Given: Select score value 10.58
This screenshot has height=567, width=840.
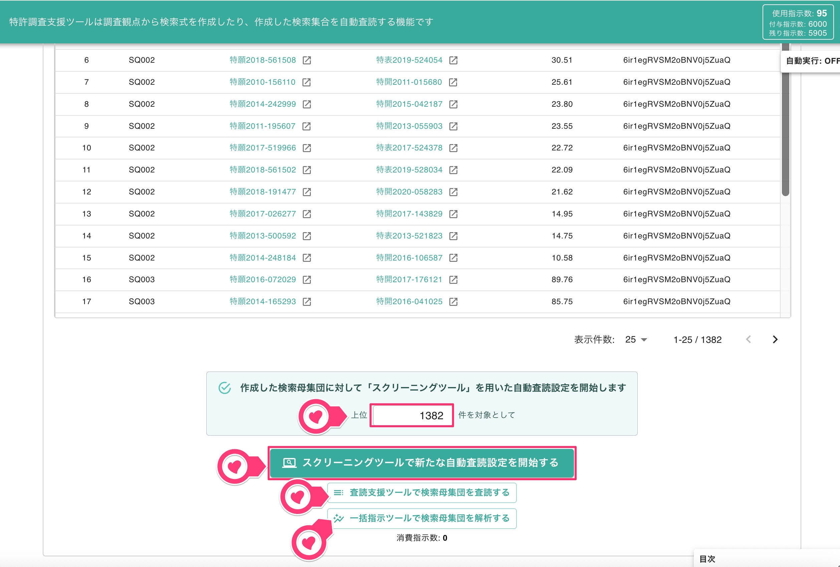Looking at the screenshot, I should (x=562, y=258).
